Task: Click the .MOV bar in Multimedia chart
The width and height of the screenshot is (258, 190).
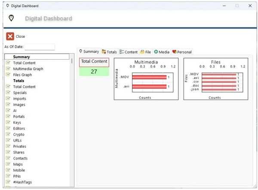Action: 149,77
